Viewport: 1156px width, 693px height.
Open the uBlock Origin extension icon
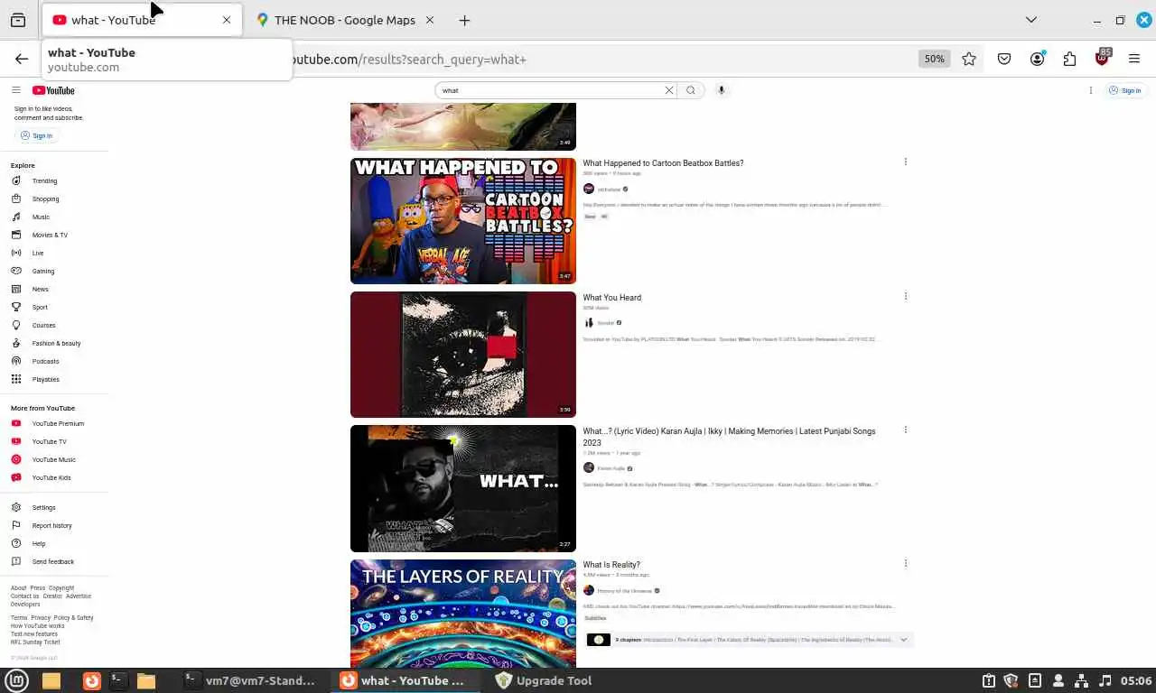(x=1102, y=58)
